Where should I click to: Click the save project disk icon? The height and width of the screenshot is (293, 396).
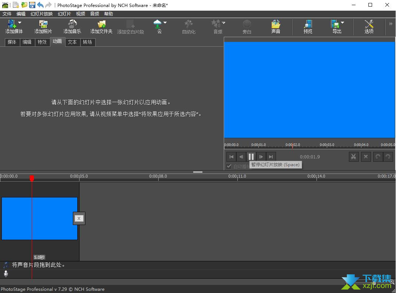coord(32,5)
